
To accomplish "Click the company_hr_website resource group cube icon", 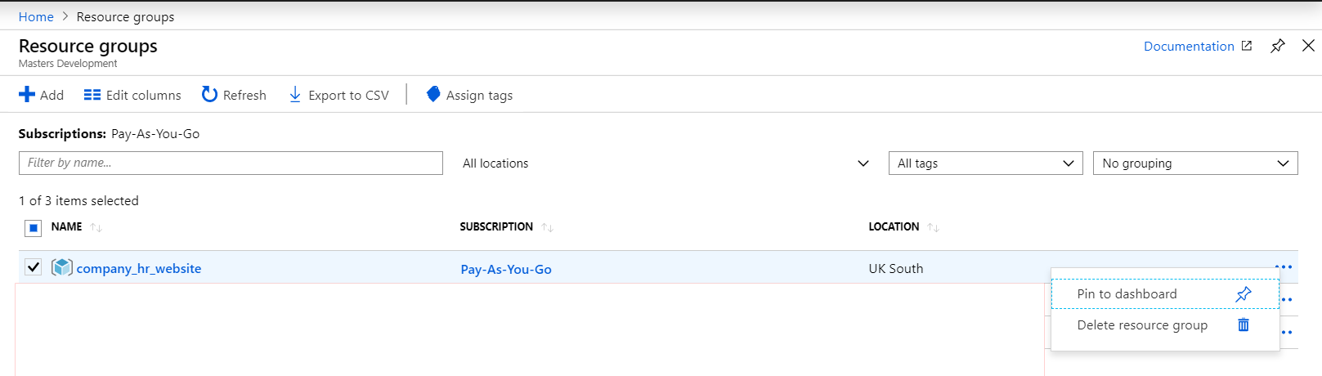I will [62, 267].
